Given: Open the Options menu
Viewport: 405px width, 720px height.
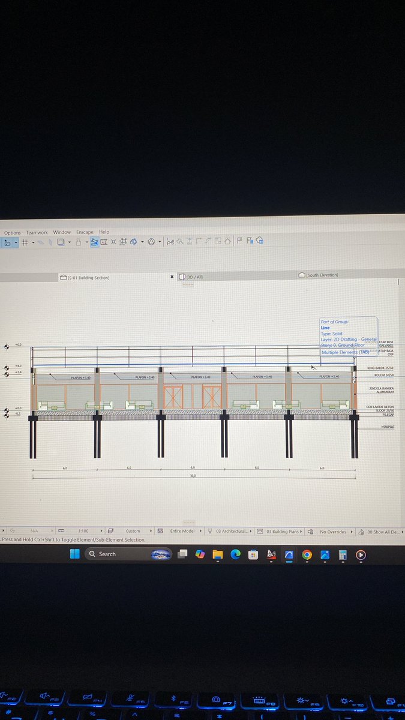Looking at the screenshot, I should coord(12,233).
